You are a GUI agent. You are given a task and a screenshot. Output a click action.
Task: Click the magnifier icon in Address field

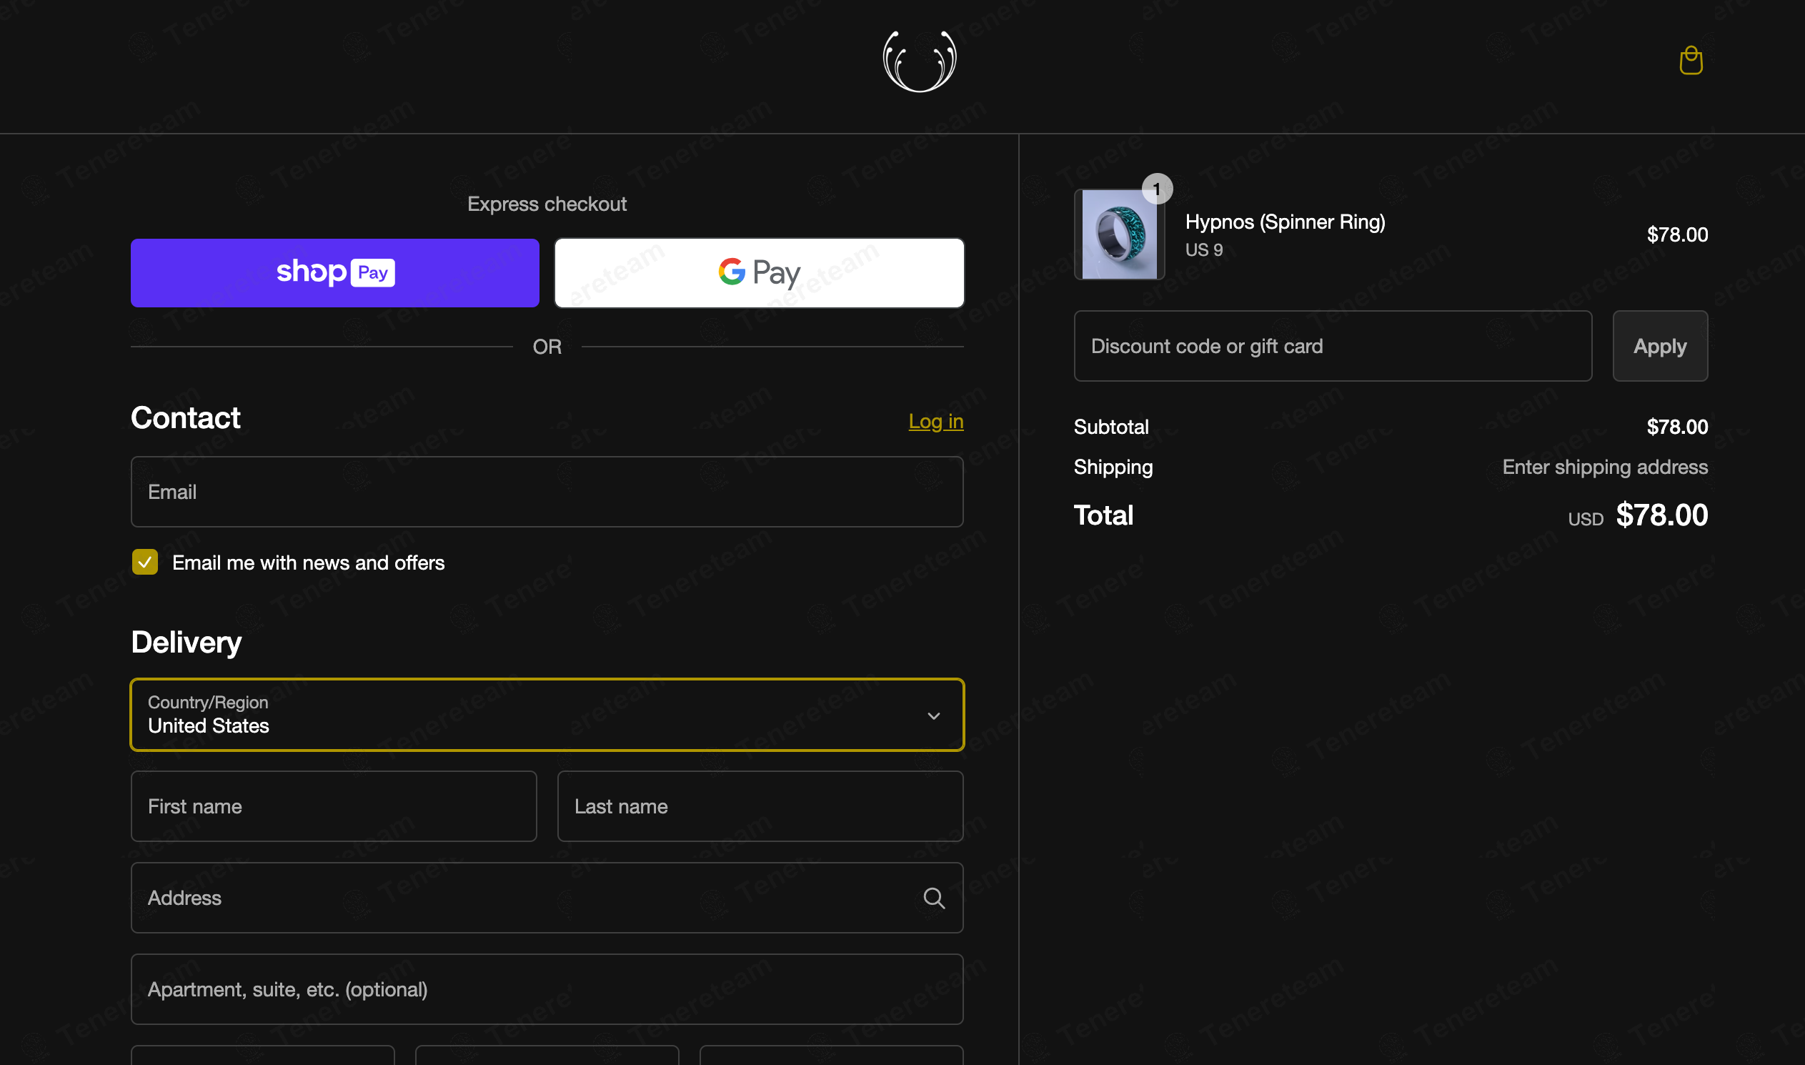click(x=933, y=898)
